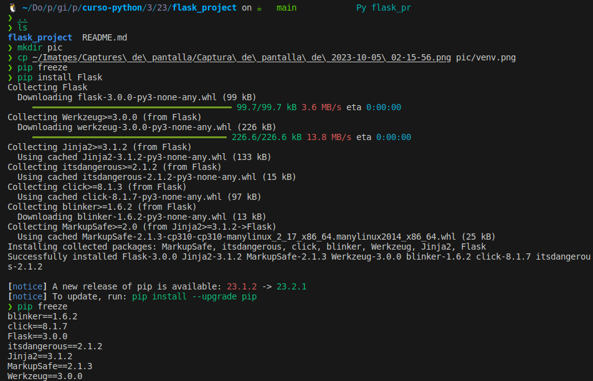Click the prompt arrow before mkdir pic

tap(10, 48)
